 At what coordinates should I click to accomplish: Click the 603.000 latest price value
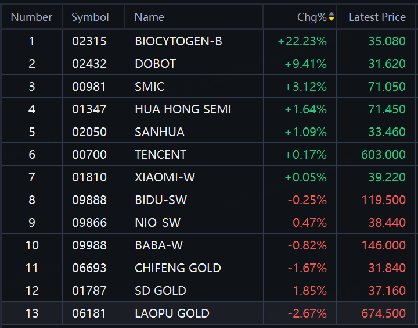pos(383,155)
